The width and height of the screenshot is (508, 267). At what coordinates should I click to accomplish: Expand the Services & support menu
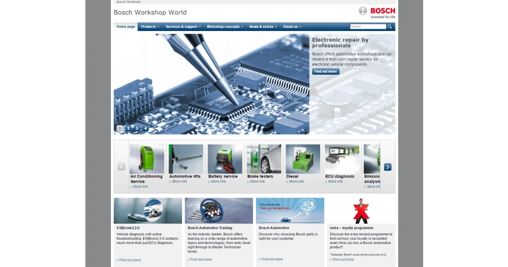coord(183,27)
